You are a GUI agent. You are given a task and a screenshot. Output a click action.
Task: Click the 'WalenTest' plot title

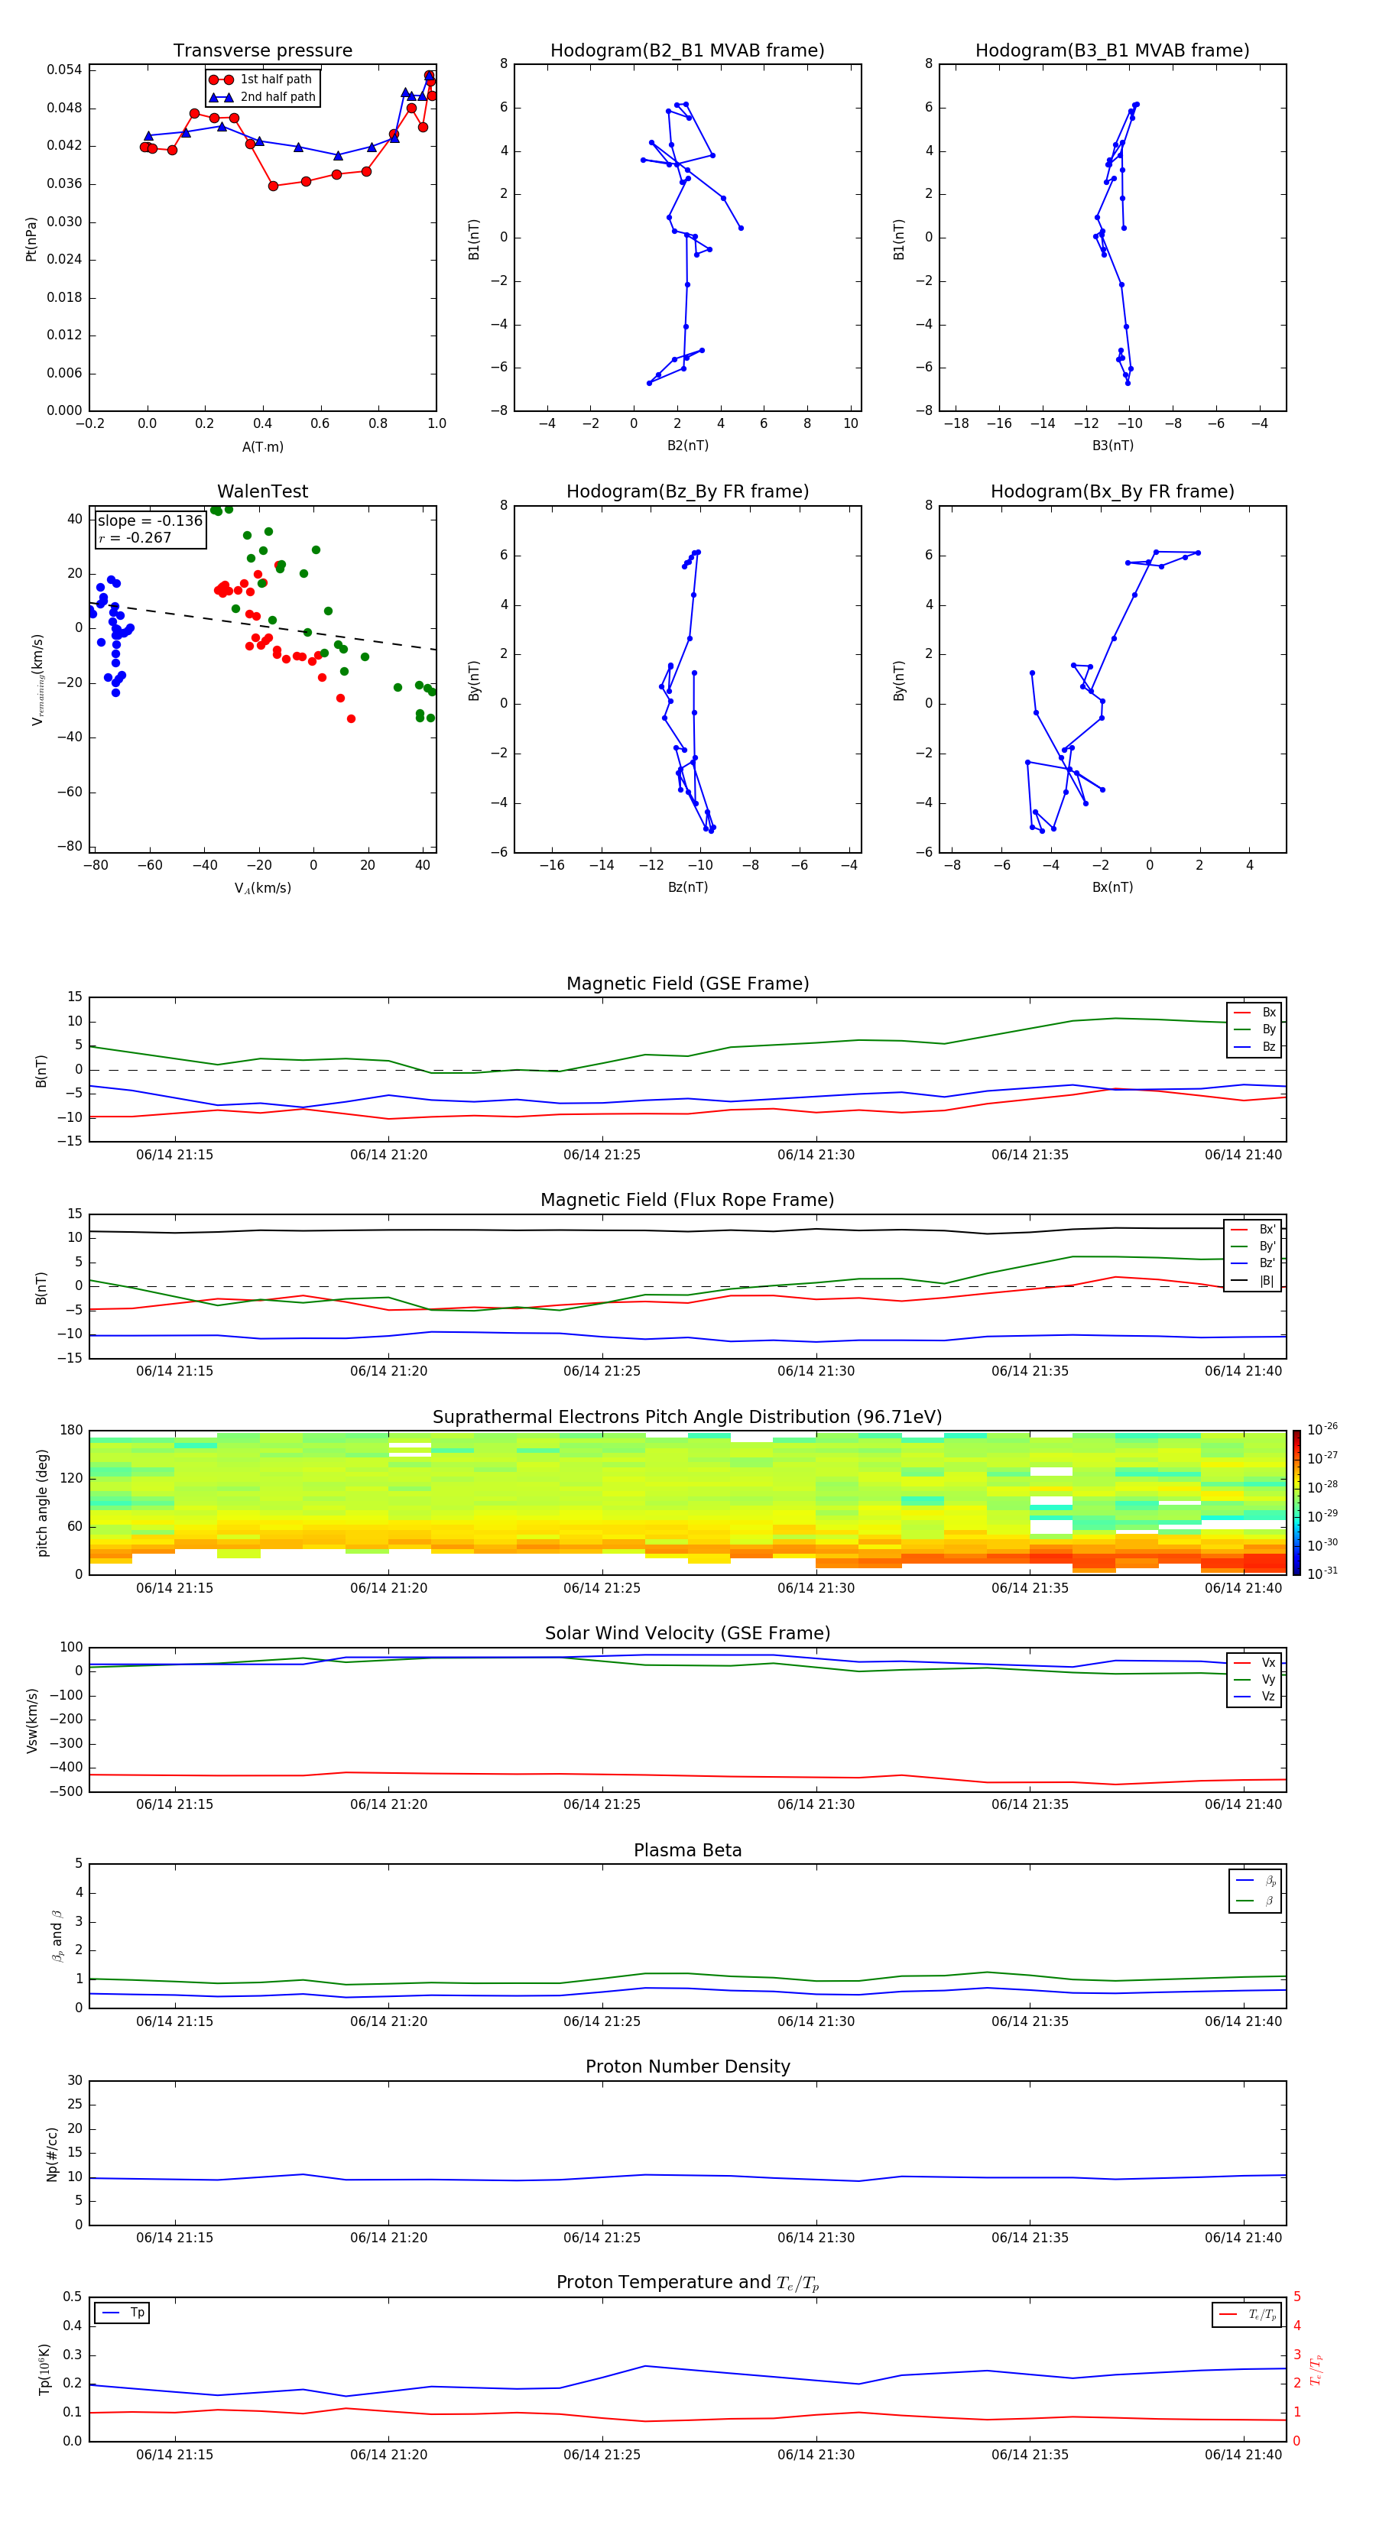pyautogui.click(x=262, y=491)
